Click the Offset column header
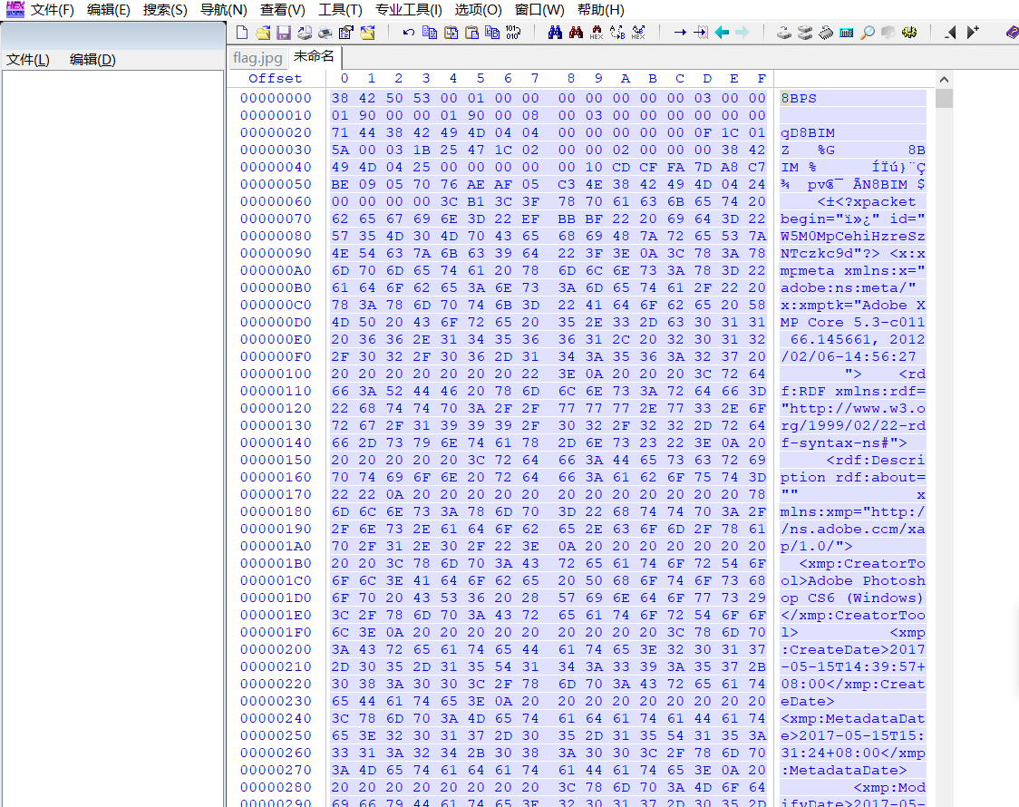 pos(276,79)
